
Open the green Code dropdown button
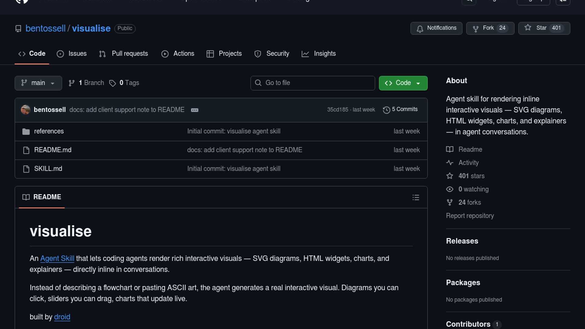(403, 83)
